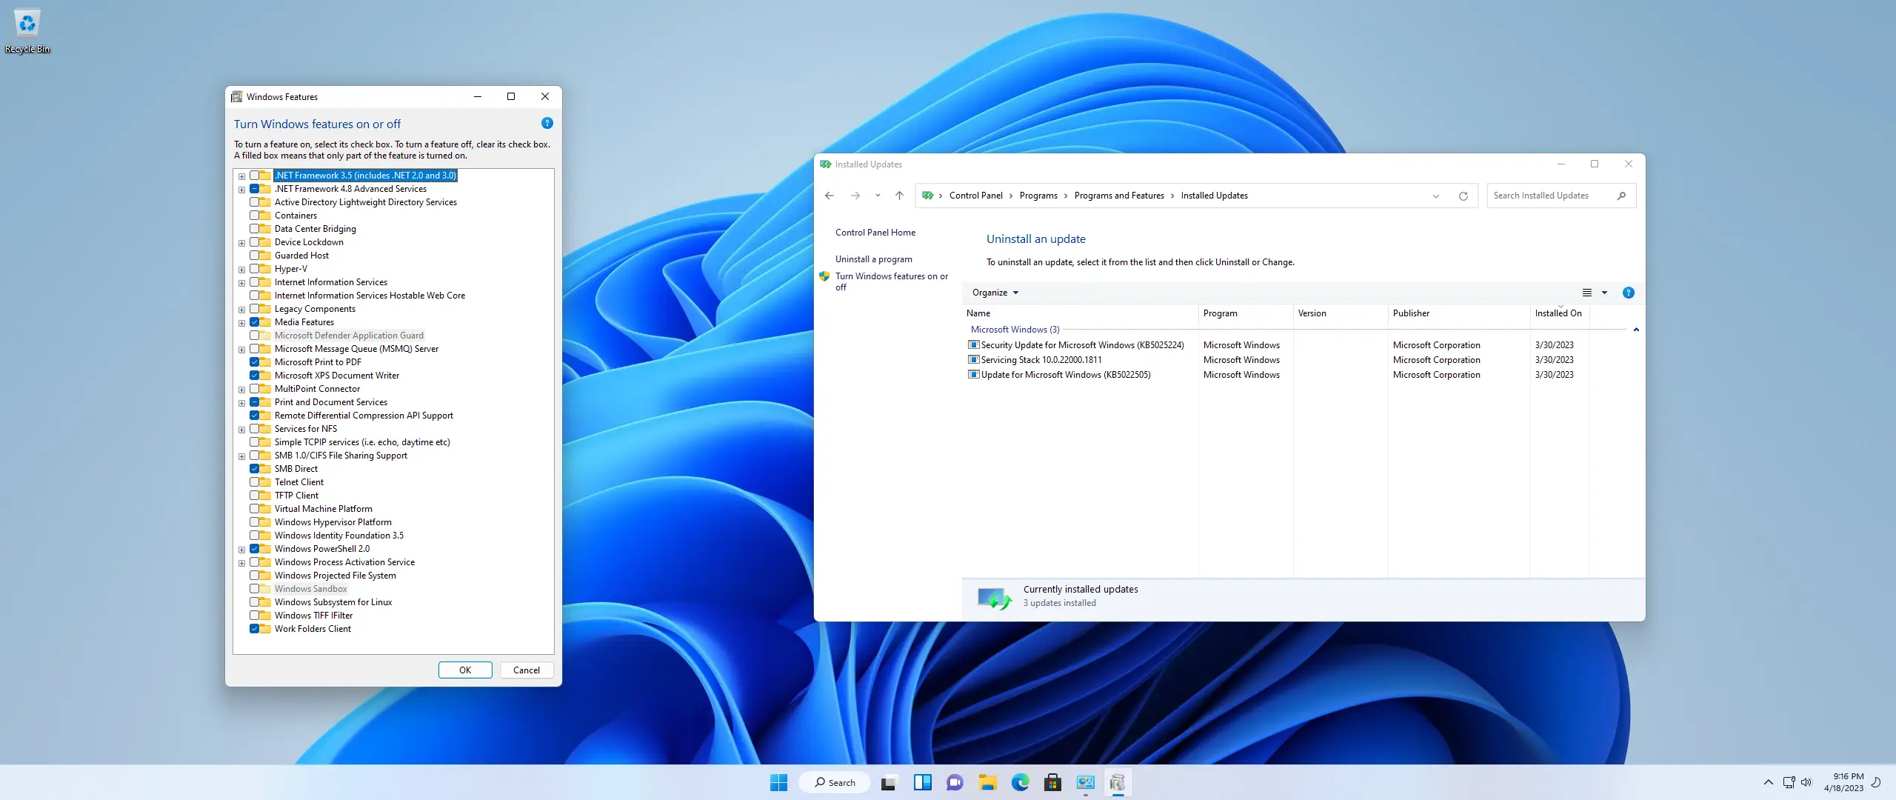
Task: Click the help icon in Windows Features
Action: (547, 123)
